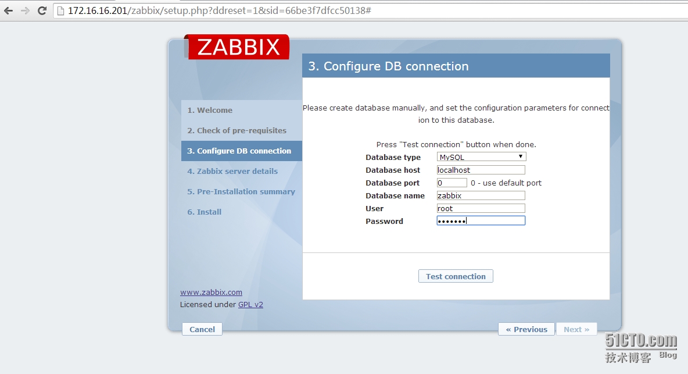688x374 pixels.
Task: Select step 3. Configure DB connection
Action: (x=242, y=151)
